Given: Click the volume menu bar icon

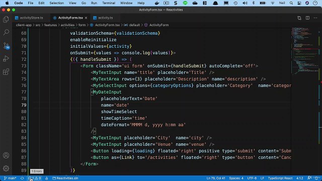Looking at the screenshot, I should tap(245, 3).
